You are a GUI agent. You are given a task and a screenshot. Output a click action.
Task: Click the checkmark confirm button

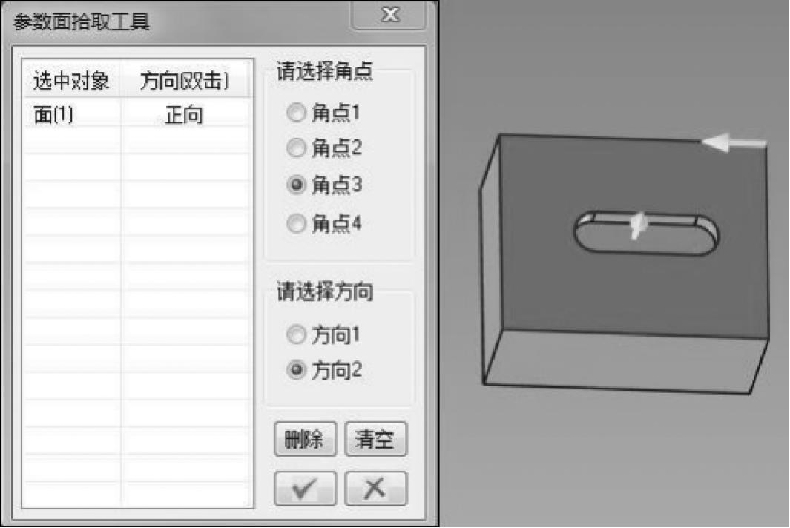click(305, 488)
